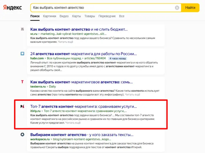This screenshot has width=205, height=153.
Task: Click the habr.com result favicon
Action: click(x=22, y=54)
